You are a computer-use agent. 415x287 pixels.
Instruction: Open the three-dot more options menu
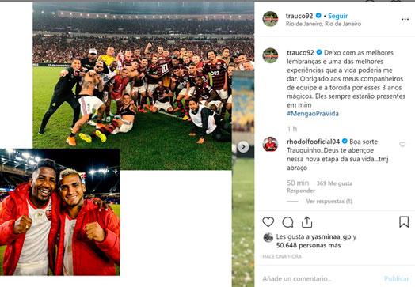click(x=405, y=19)
